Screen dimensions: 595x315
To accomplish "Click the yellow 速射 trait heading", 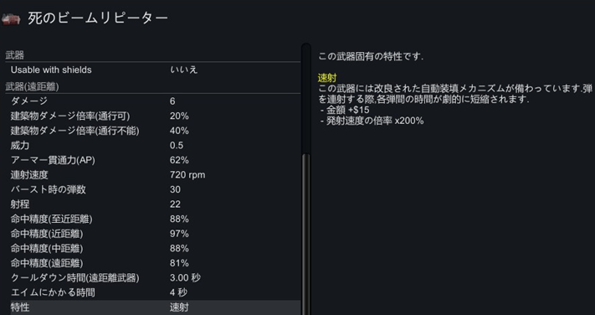I will [327, 79].
